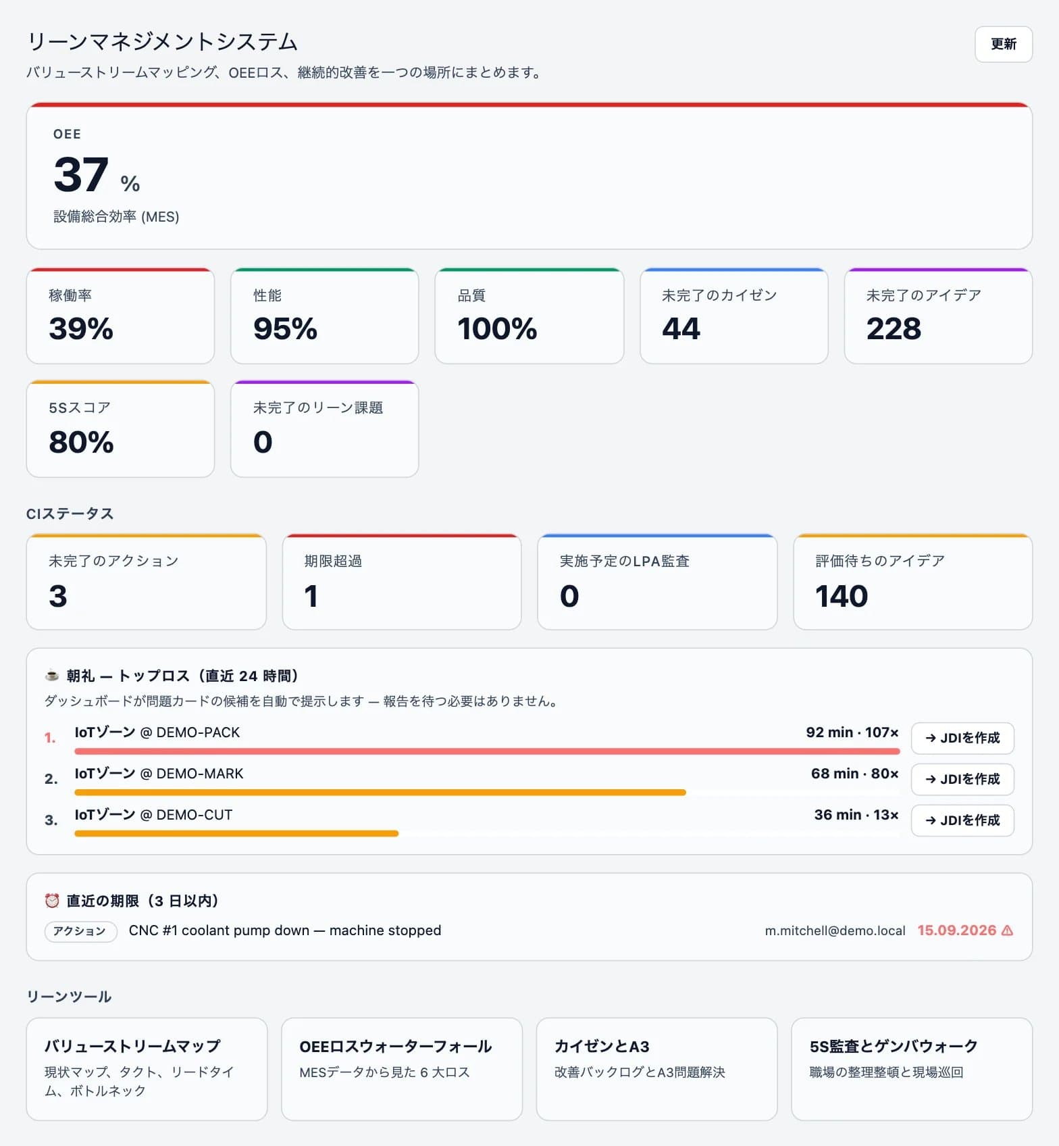Click the DEMO-MARK orange loss bar

coord(380,793)
